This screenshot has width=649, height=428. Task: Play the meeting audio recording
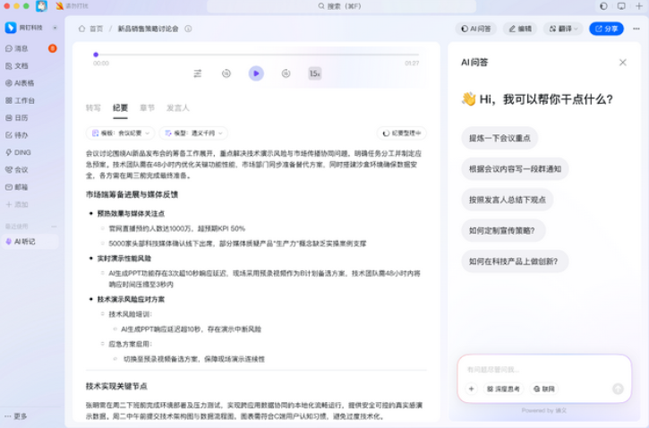click(256, 73)
